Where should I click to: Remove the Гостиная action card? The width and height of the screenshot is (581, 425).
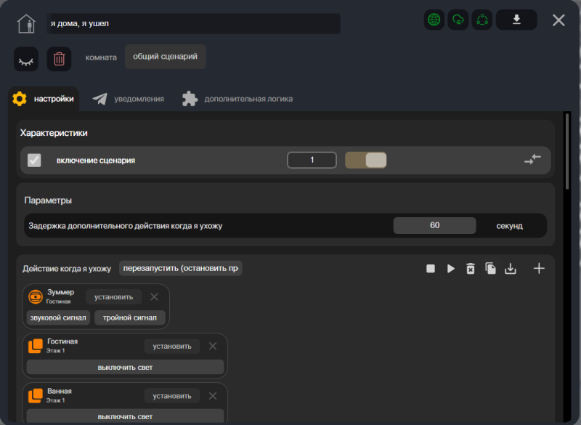[213, 346]
